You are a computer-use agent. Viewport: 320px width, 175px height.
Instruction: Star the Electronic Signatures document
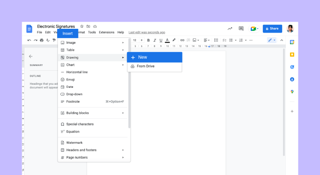coord(82,26)
